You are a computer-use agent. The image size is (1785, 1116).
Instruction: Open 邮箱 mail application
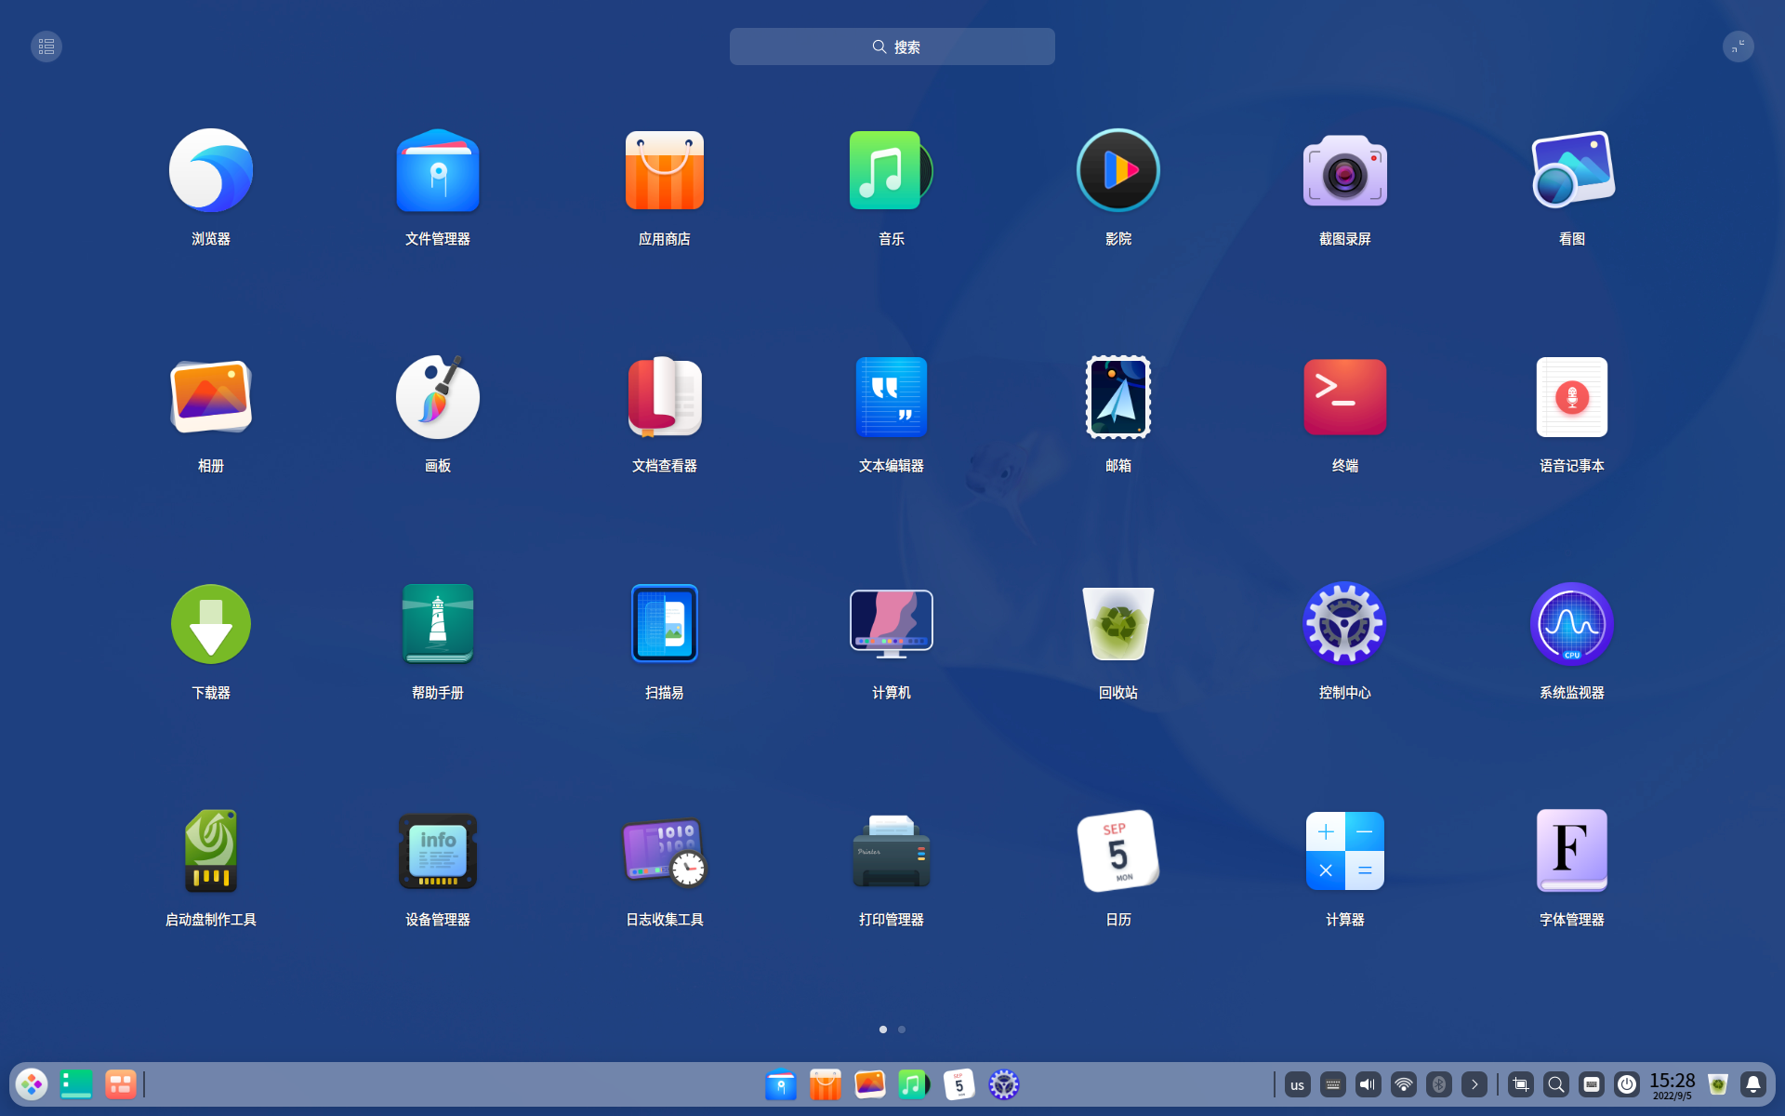(1117, 398)
